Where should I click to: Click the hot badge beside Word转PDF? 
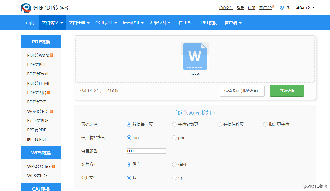[x=51, y=111]
